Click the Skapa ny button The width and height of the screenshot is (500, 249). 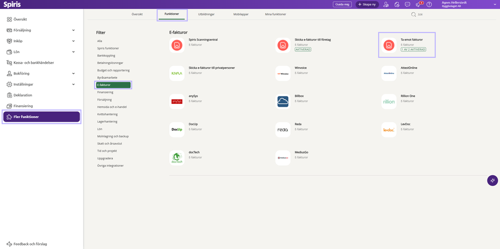click(x=367, y=5)
